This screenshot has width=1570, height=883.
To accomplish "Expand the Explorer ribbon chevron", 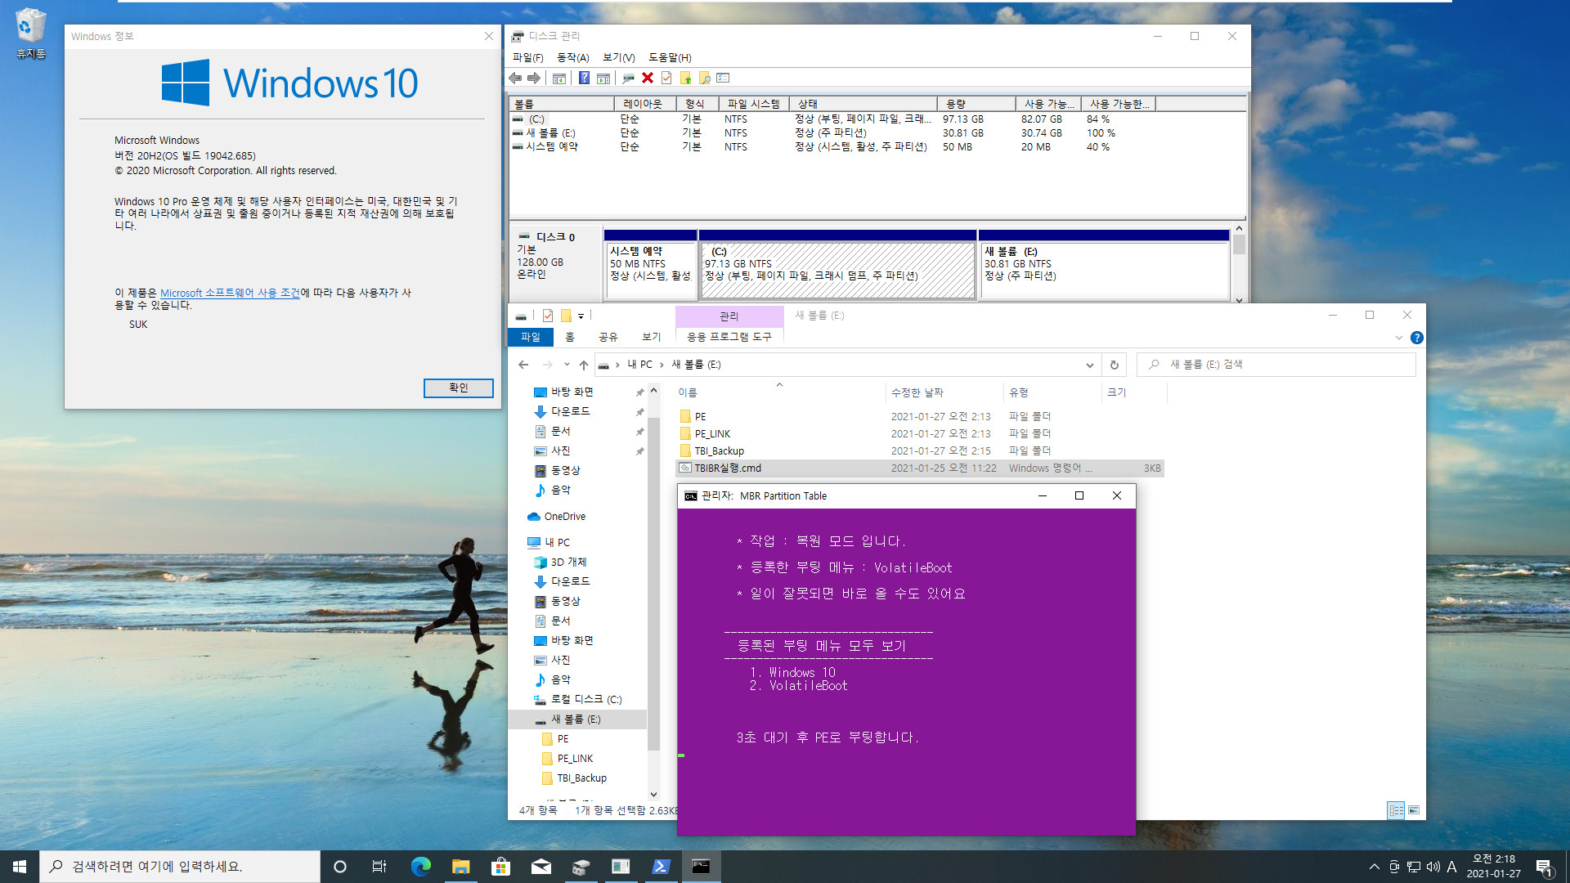I will pyautogui.click(x=1398, y=338).
